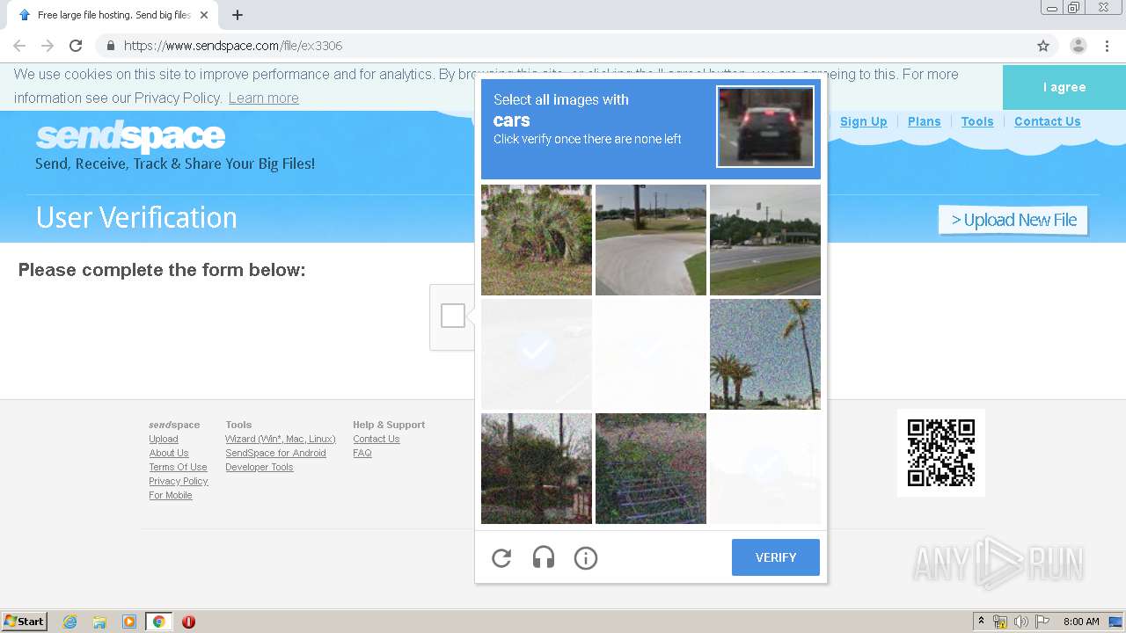Open captcha help info icon
The width and height of the screenshot is (1126, 633).
(x=586, y=557)
